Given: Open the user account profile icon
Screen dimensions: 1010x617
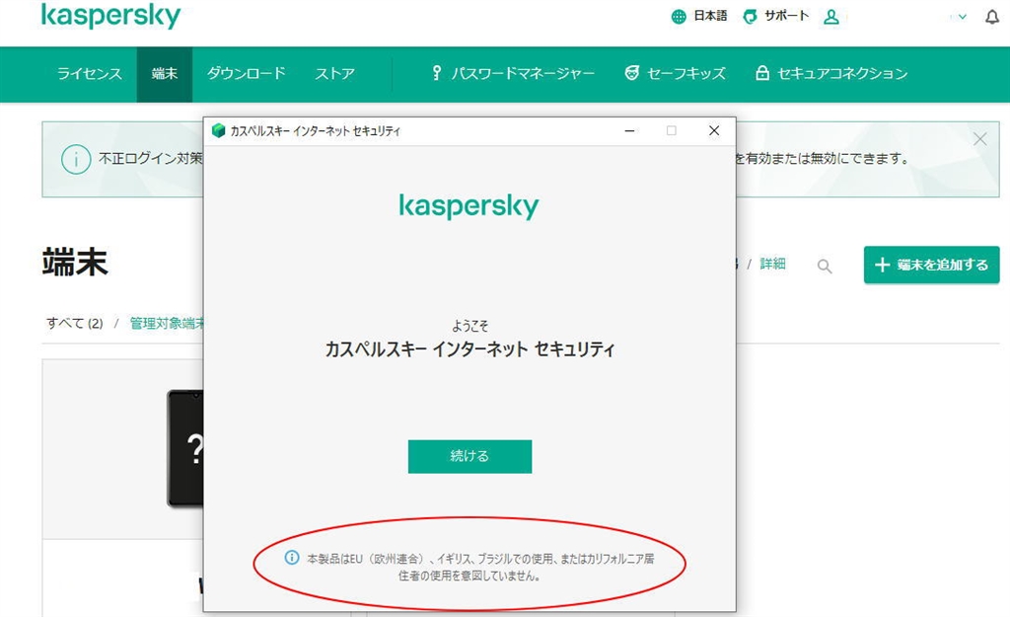Looking at the screenshot, I should coord(830,17).
